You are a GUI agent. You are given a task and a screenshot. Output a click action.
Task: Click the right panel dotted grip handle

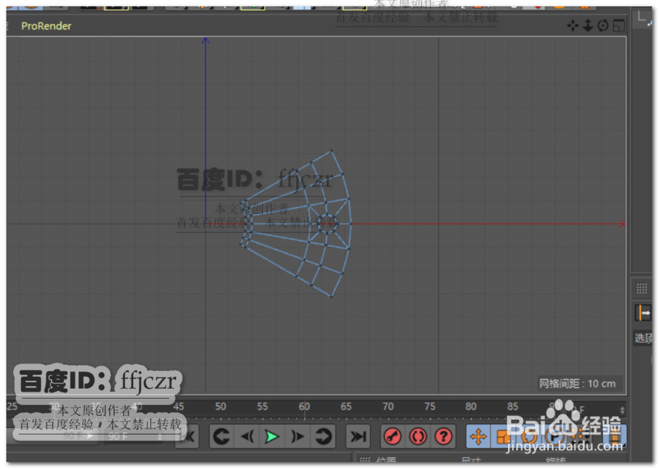click(x=641, y=289)
